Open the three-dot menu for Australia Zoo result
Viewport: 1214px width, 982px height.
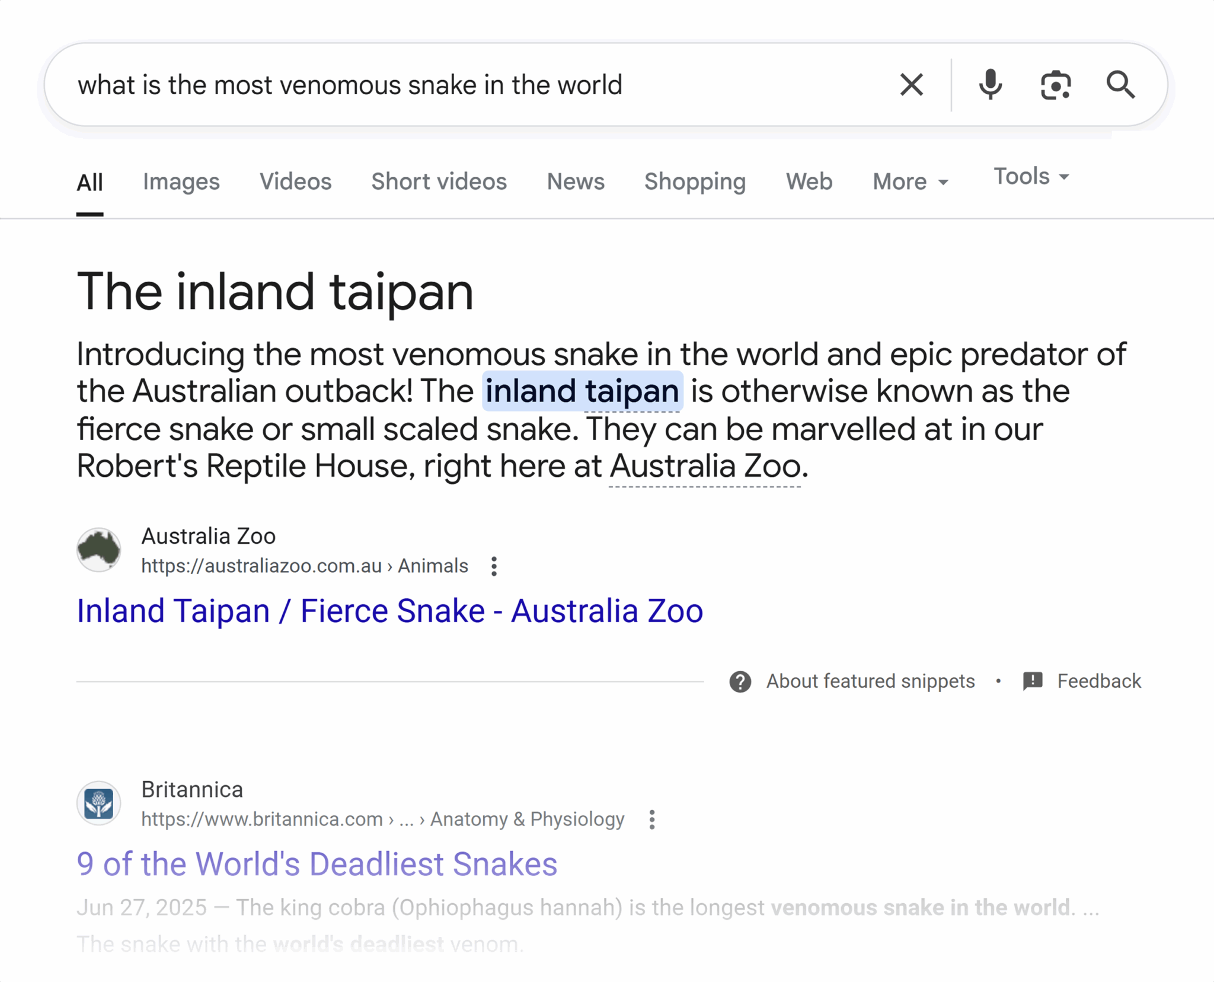point(494,566)
